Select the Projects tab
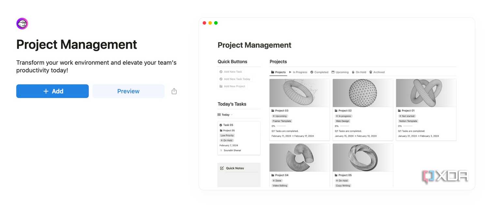Image resolution: width=489 pixels, height=205 pixels. (278, 72)
